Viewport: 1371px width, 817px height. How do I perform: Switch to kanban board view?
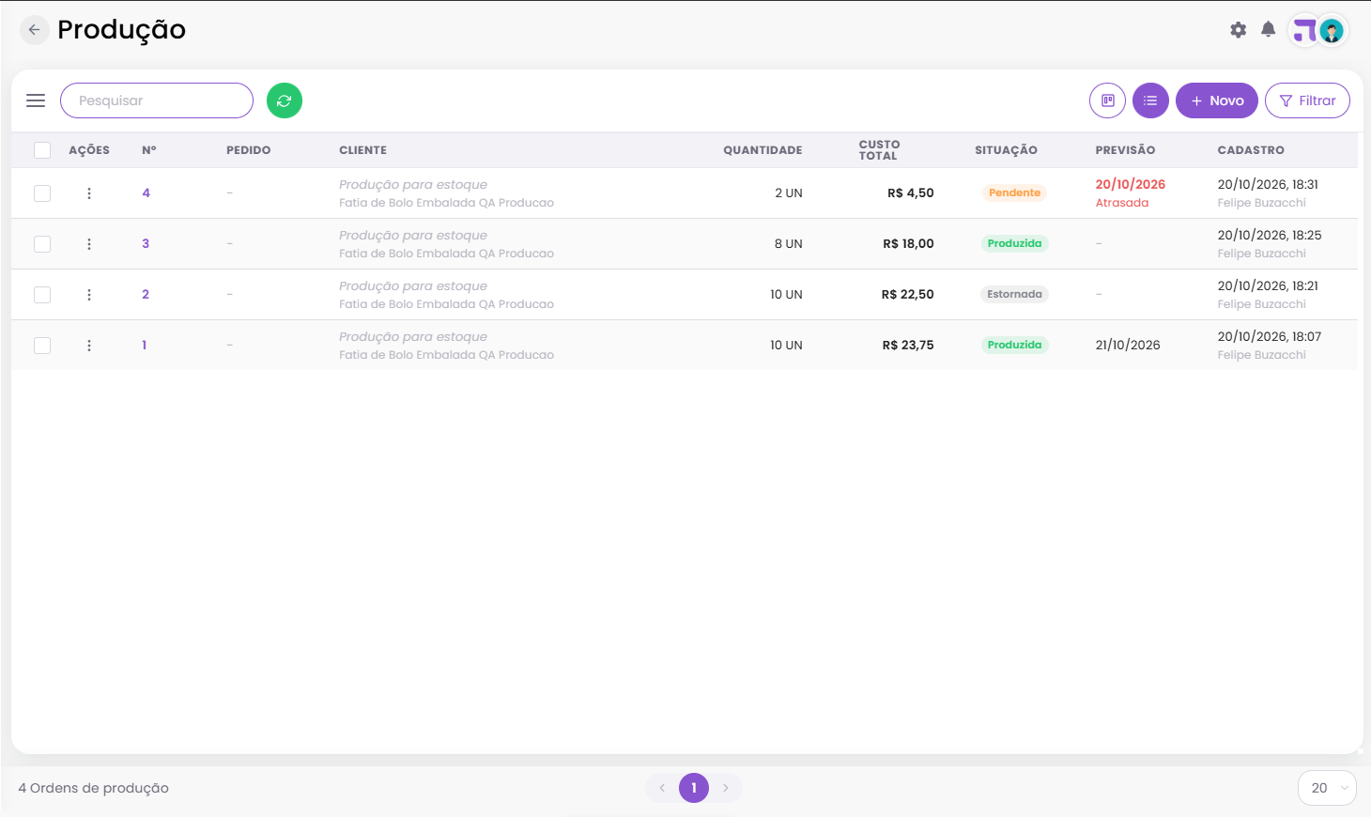(1108, 100)
